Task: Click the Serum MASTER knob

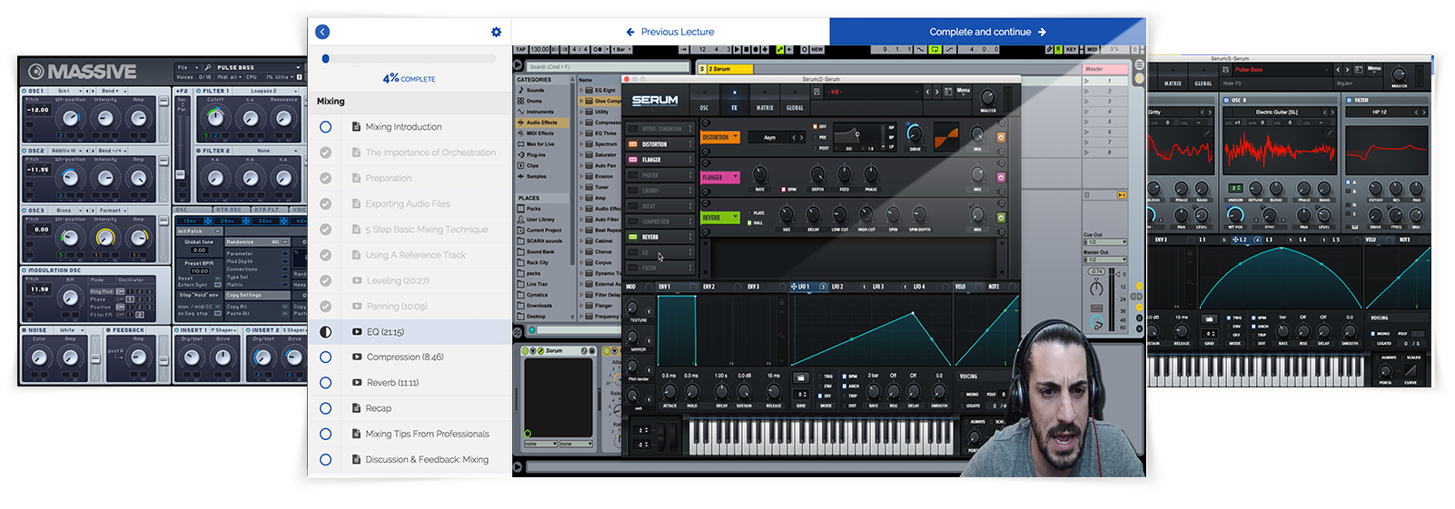Action: click(x=988, y=97)
